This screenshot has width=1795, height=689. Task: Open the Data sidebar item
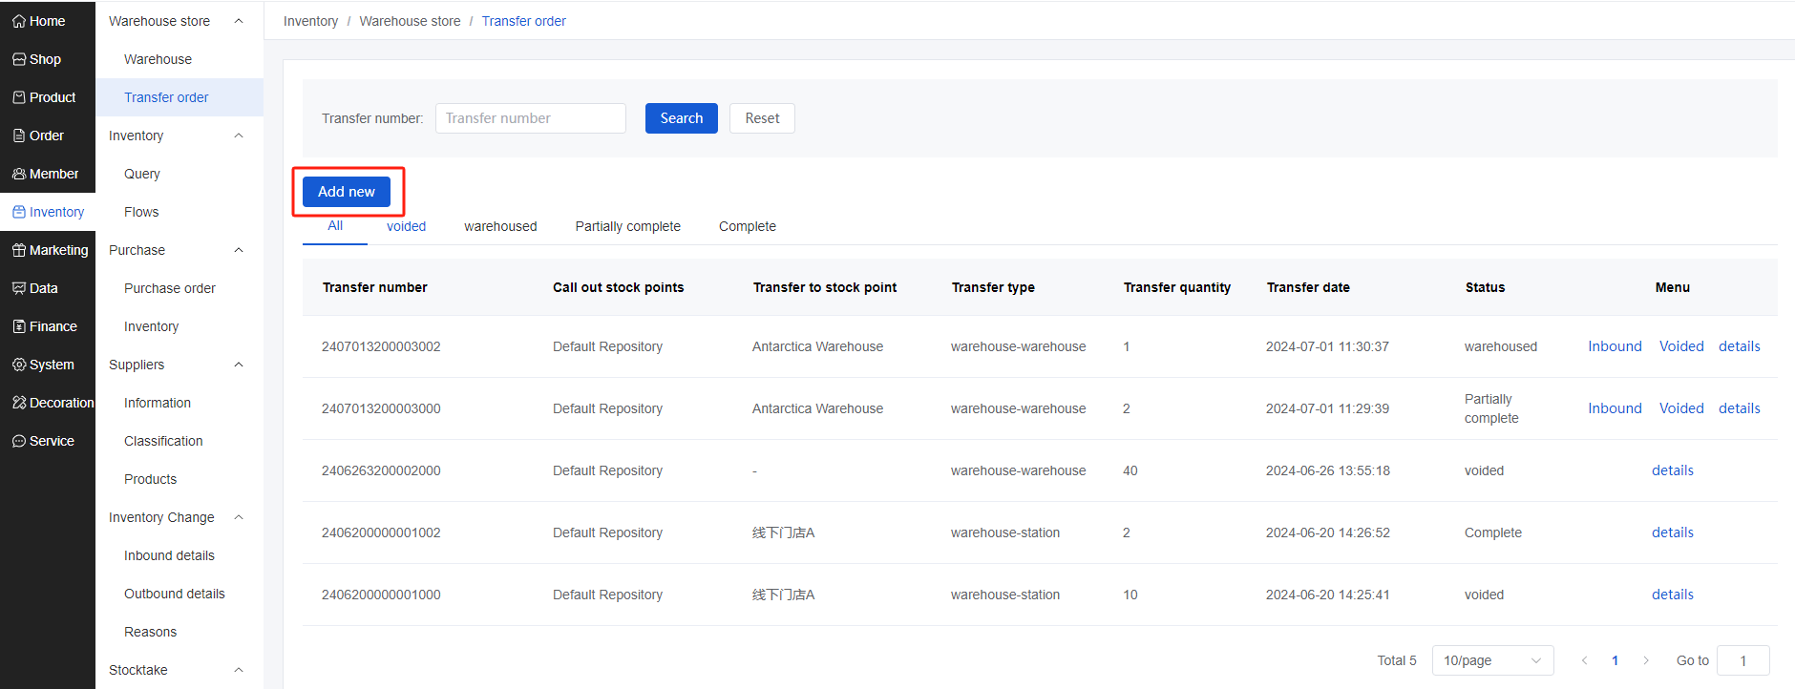48,288
